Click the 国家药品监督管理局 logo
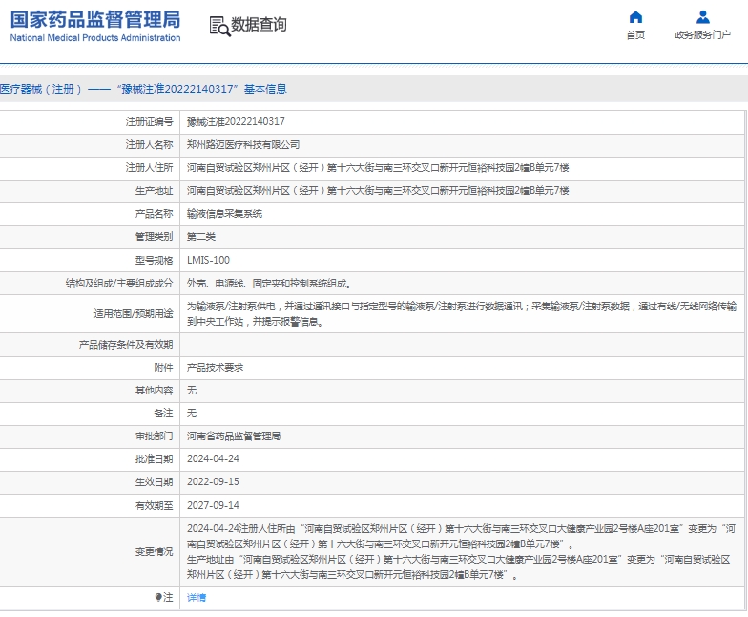This screenshot has width=748, height=617. tap(95, 20)
